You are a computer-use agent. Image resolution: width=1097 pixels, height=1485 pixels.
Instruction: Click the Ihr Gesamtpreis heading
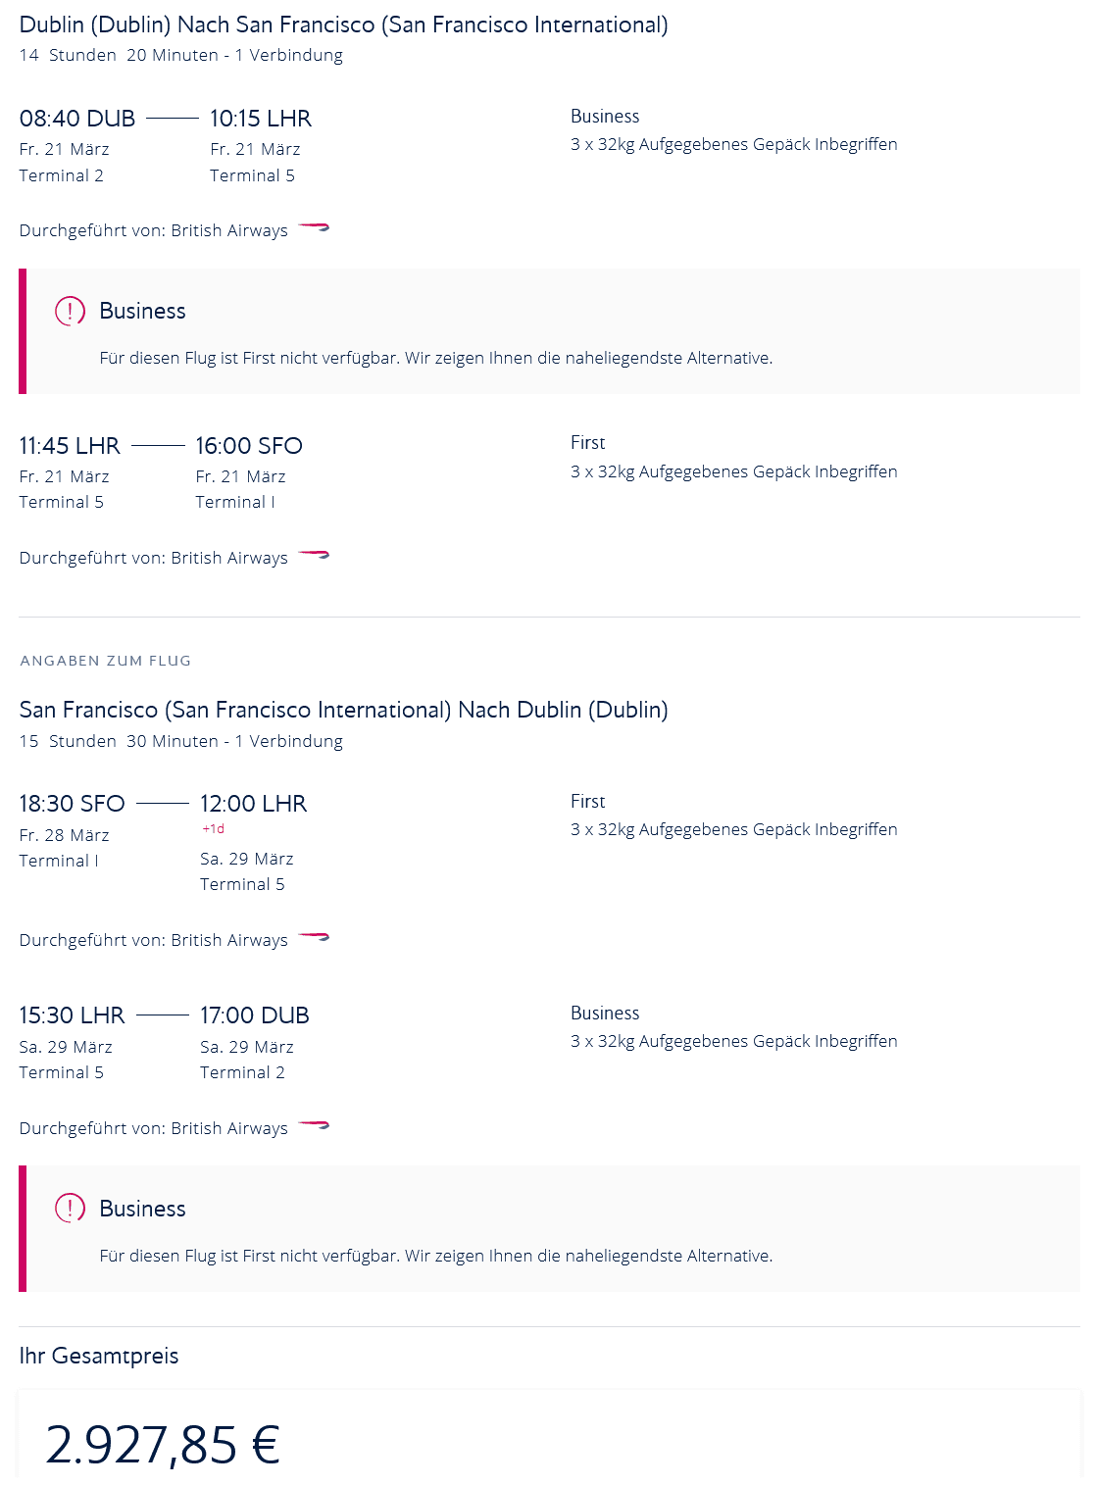(99, 1356)
